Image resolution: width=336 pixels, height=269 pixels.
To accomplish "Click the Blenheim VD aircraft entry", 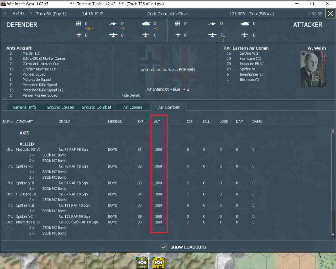I will (x=249, y=80).
